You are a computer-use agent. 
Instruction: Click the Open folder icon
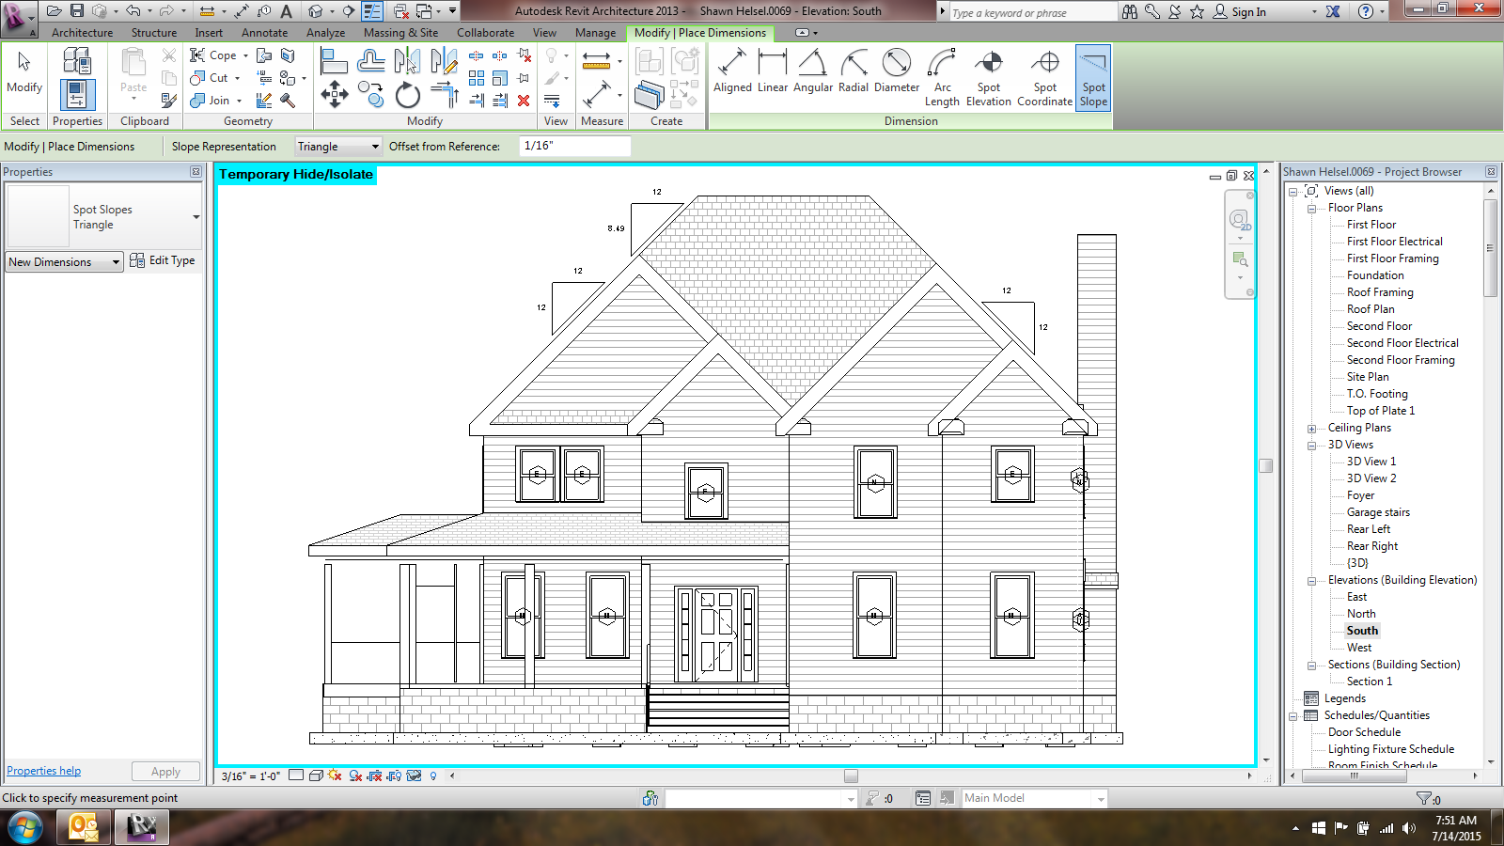click(54, 11)
